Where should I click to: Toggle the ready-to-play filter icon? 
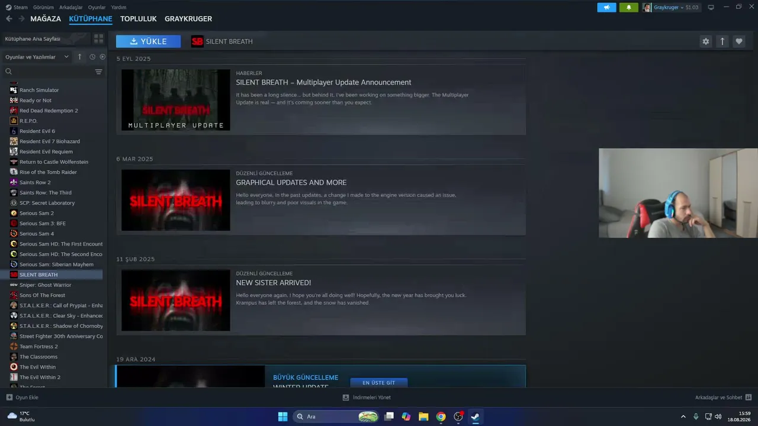pos(102,57)
